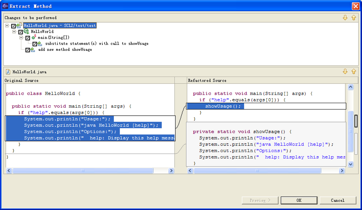
Task: Click 'public class HelloWorld {' in Original Source
Action: click(x=43, y=94)
